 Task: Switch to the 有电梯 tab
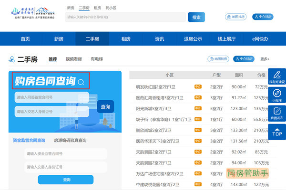(x=97, y=59)
